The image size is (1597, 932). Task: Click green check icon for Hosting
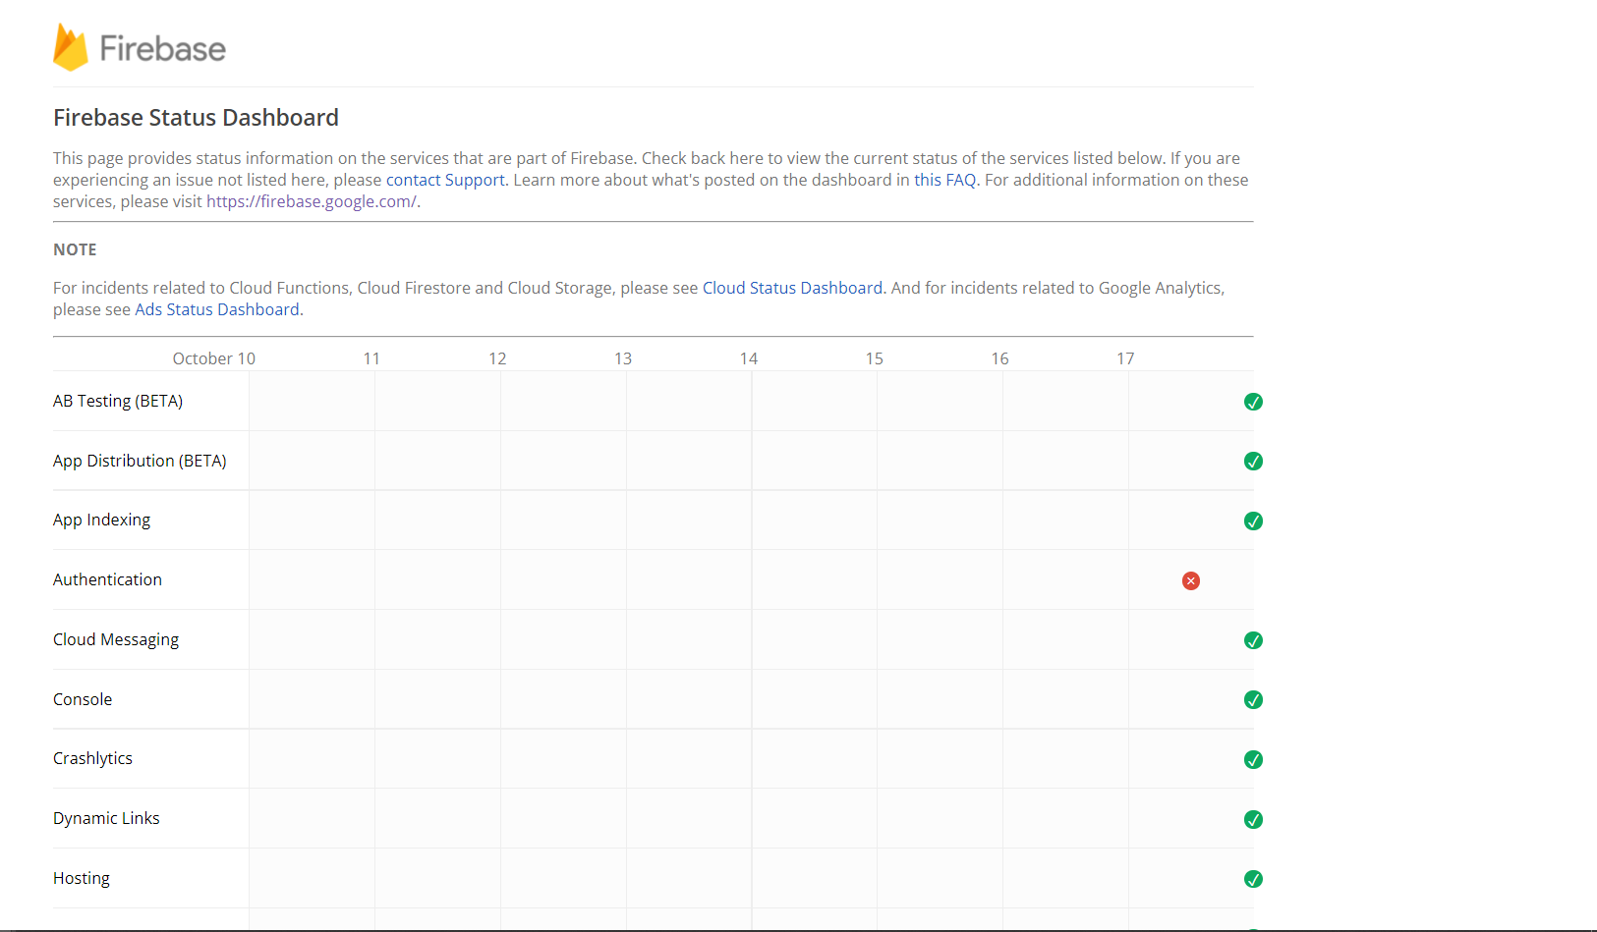pyautogui.click(x=1253, y=879)
